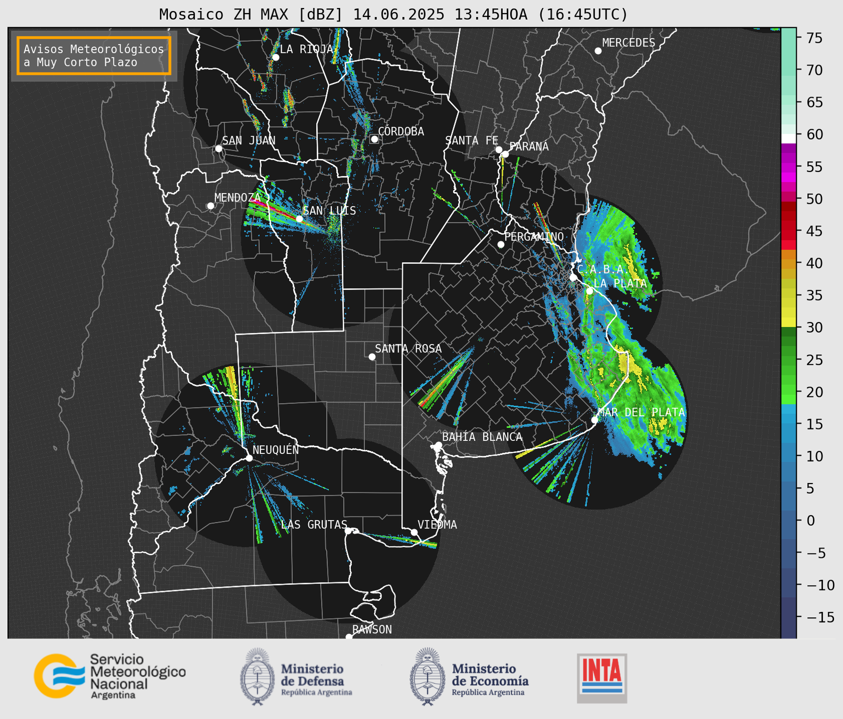Select the LAS GRUTAS city marker

348,530
